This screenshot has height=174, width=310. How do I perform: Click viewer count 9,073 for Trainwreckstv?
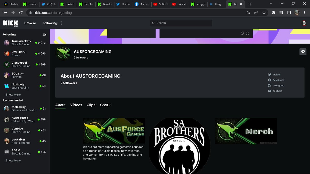(41, 43)
